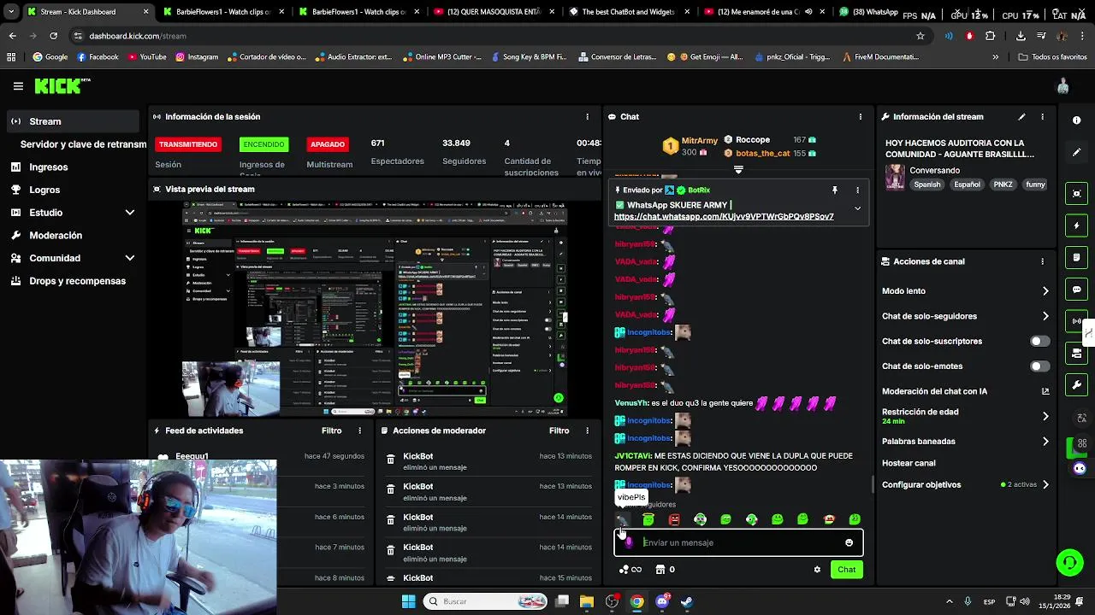Viewport: 1095px width, 615px height.
Task: Click the wrench icon in the right sidebar
Action: click(x=1077, y=385)
